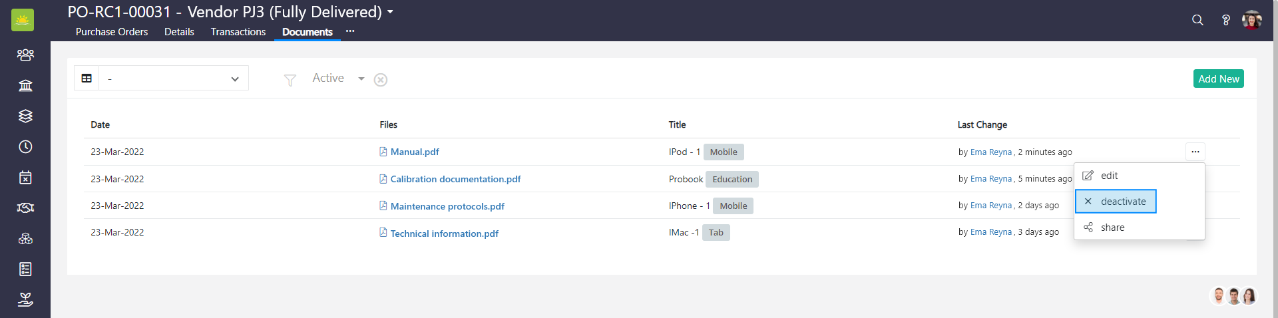The width and height of the screenshot is (1278, 318).
Task: Open the handshake icon in sidebar
Action: (25, 208)
